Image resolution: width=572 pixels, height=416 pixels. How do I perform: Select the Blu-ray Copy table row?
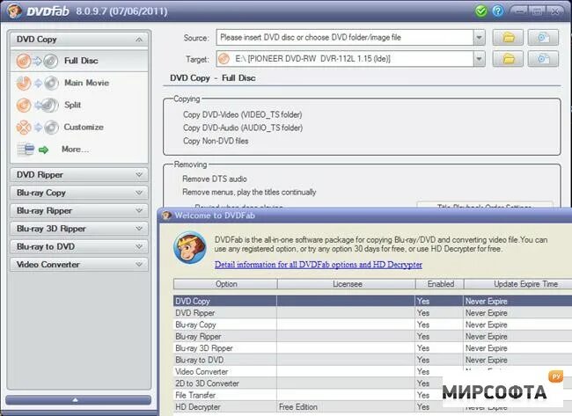tap(372, 325)
